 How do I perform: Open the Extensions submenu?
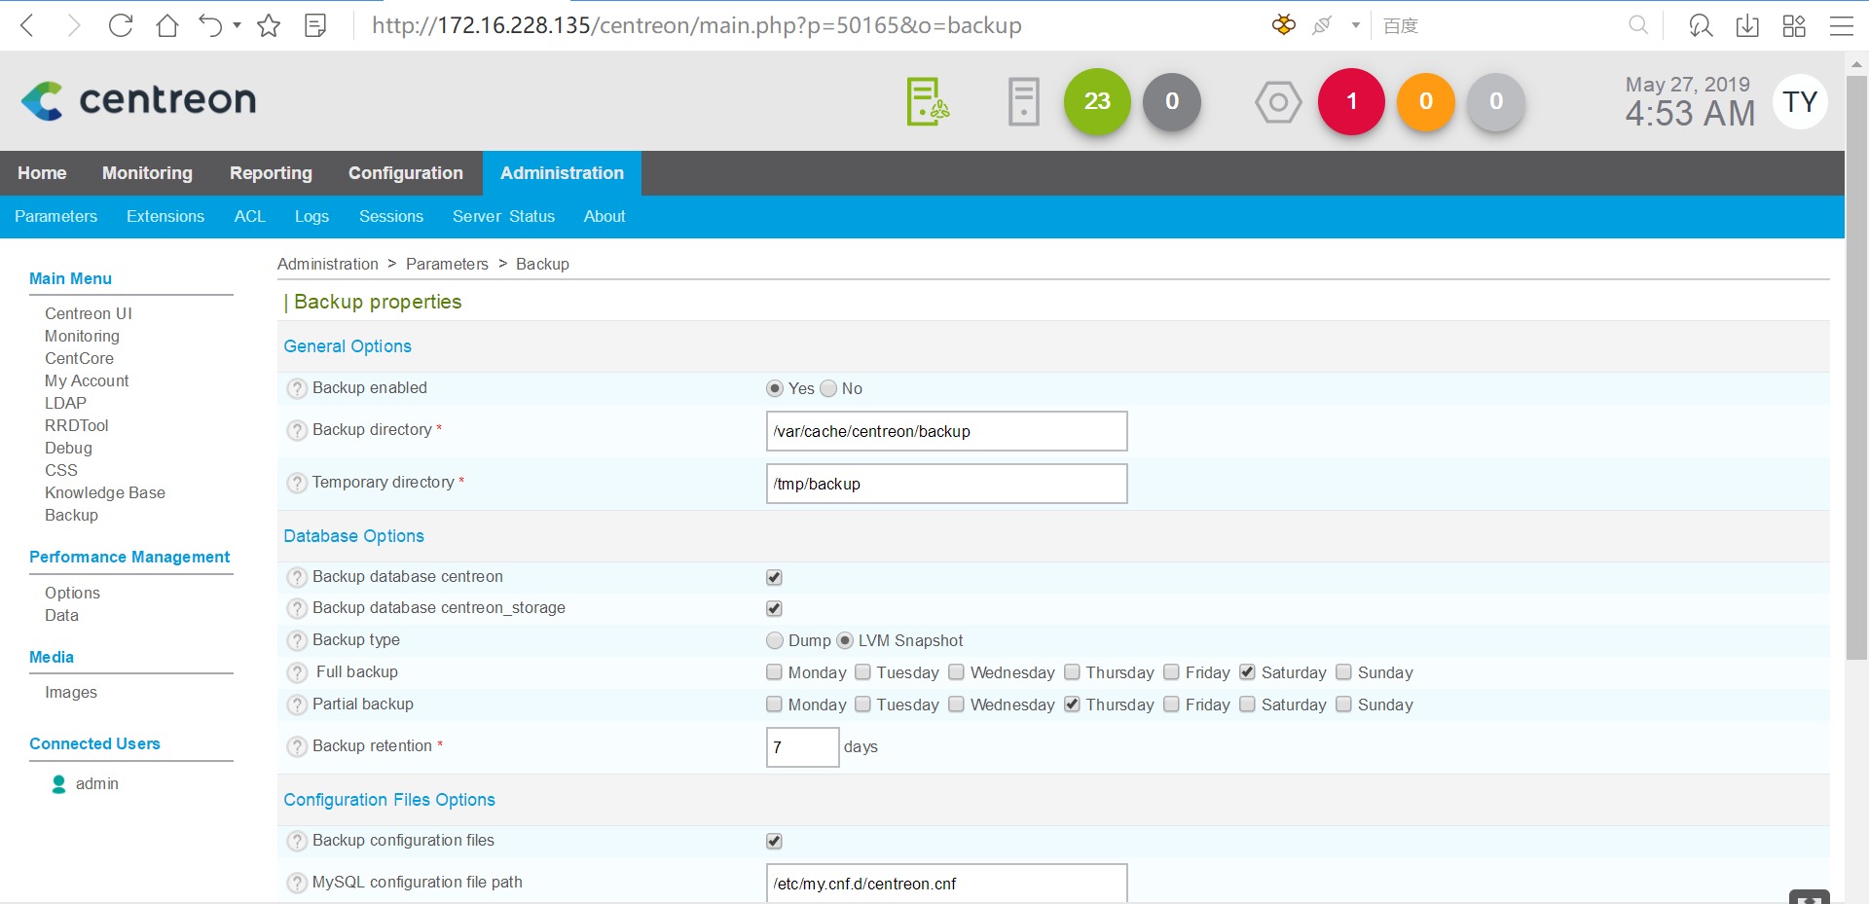pos(165,216)
